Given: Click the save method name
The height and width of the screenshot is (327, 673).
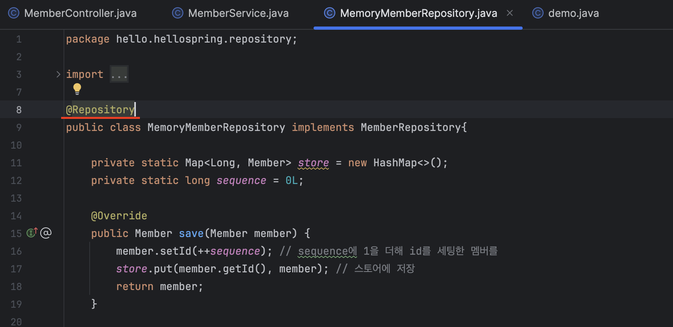Looking at the screenshot, I should tap(191, 233).
